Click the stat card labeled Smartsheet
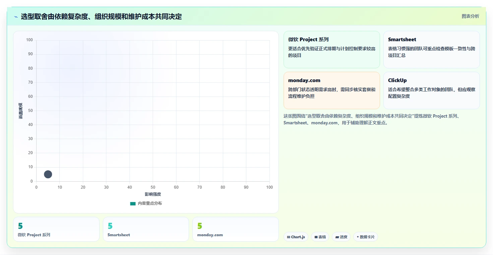The width and height of the screenshot is (493, 255). tap(146, 229)
